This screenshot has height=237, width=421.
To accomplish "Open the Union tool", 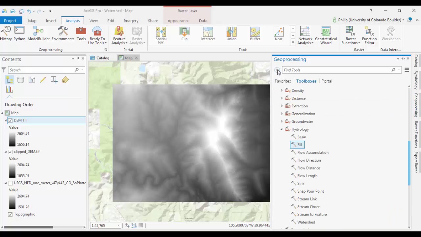I will (232, 34).
